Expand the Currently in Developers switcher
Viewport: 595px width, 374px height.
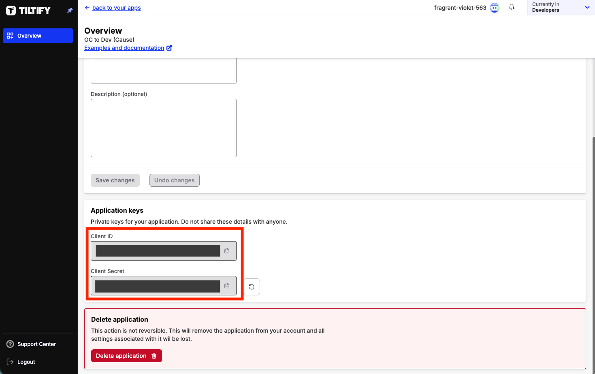pos(561,8)
